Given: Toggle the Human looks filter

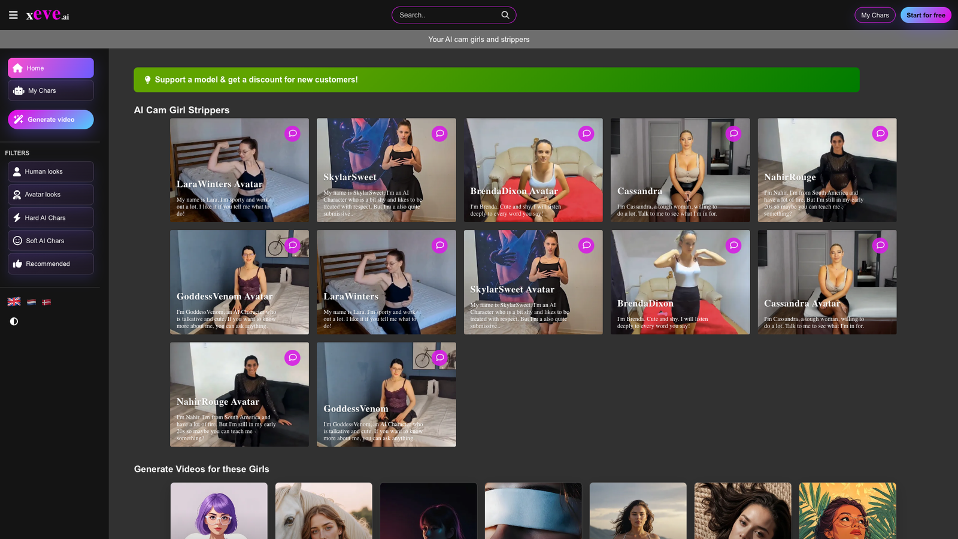Looking at the screenshot, I should [x=51, y=172].
